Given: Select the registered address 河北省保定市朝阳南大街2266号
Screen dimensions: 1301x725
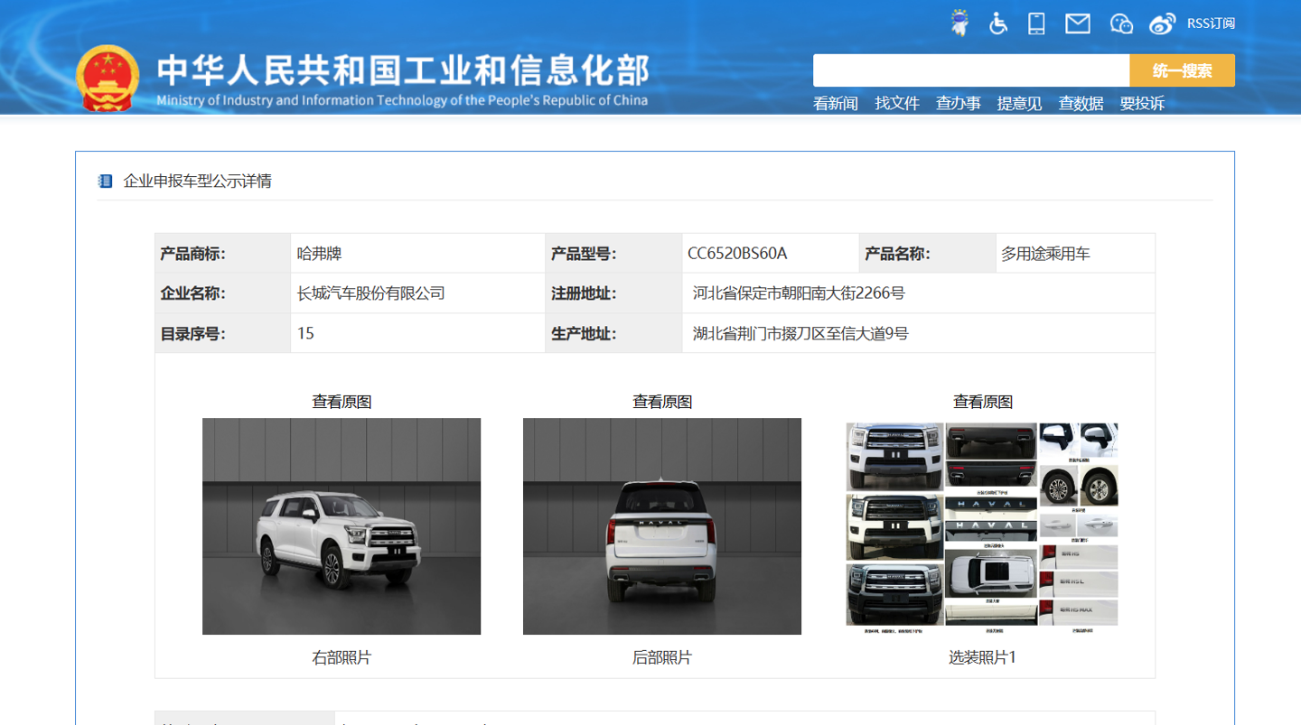Looking at the screenshot, I should [799, 293].
